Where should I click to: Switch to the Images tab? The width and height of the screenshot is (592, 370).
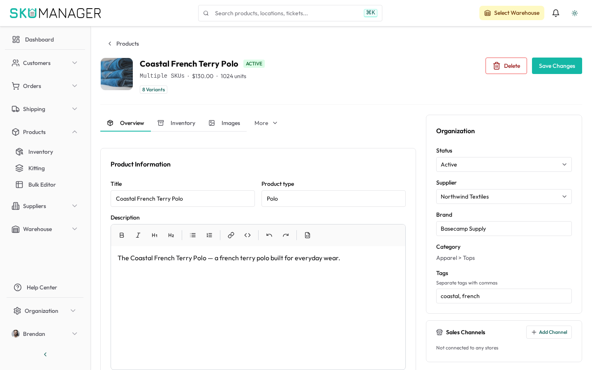[224, 123]
